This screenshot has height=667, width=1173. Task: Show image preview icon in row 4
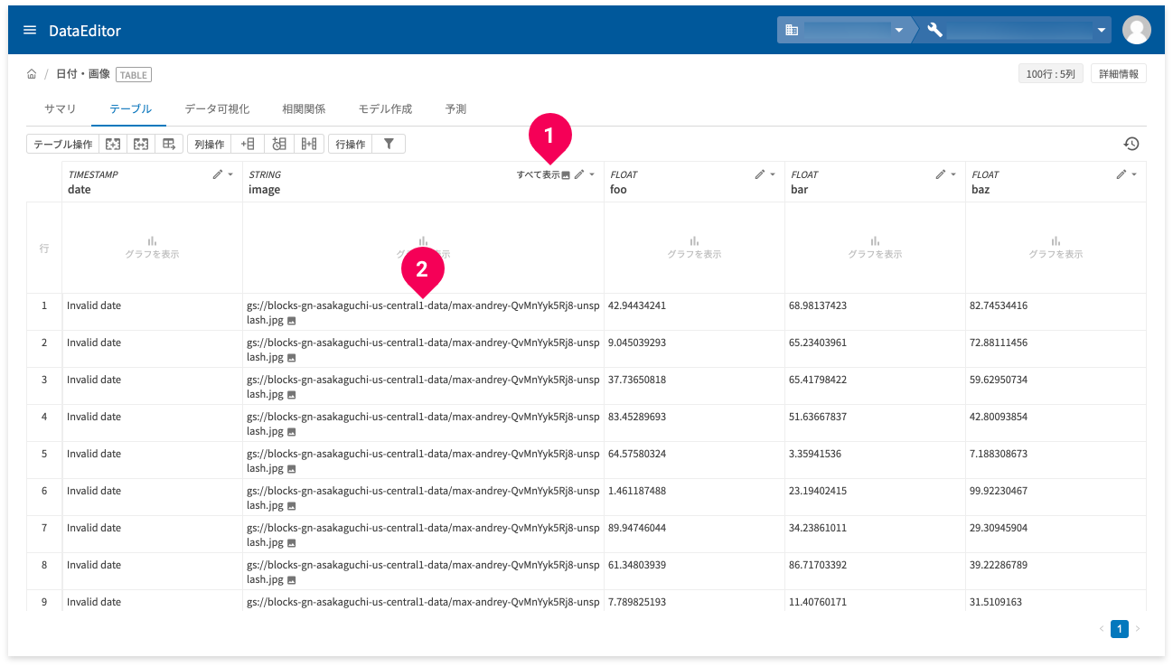tap(292, 432)
